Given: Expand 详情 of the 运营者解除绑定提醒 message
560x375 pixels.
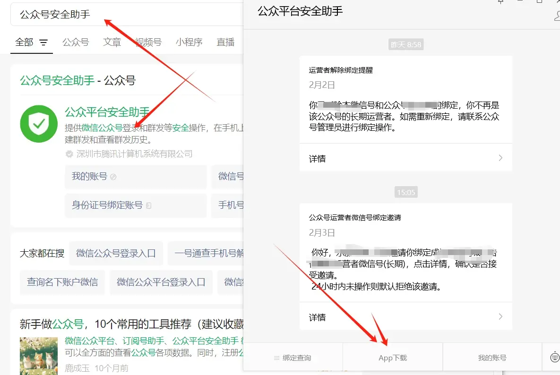Looking at the screenshot, I should coord(406,158).
